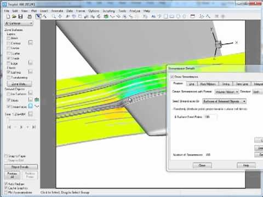The width and height of the screenshot is (263, 197).
Task: Toggle the Iso-Surfaces checkbox
Action: click(x=8, y=94)
